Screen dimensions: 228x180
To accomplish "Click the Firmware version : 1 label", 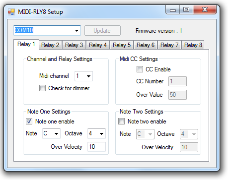I will pos(159,31).
